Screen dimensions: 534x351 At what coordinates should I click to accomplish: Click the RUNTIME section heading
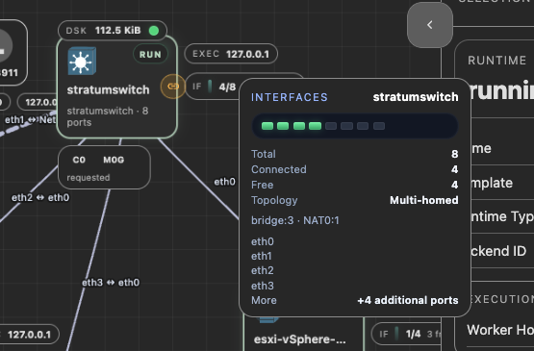pyautogui.click(x=497, y=61)
